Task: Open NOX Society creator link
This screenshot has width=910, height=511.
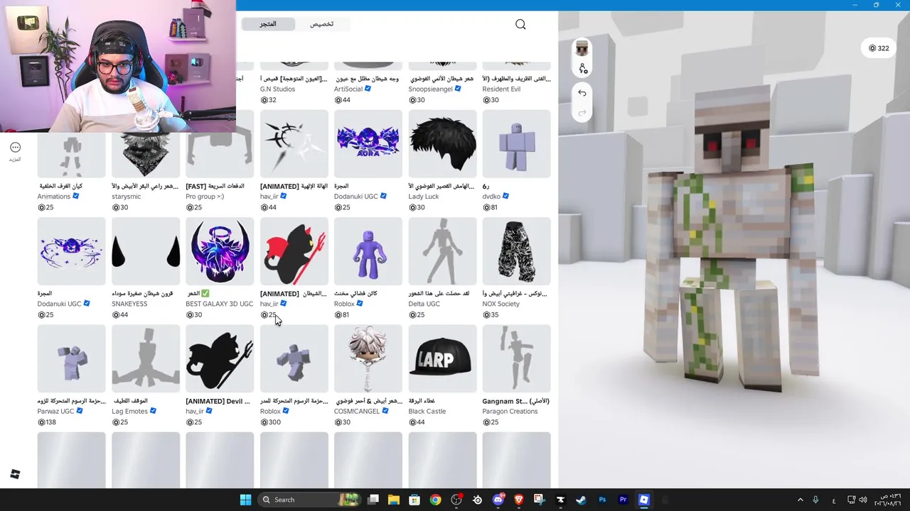Action: coord(500,304)
